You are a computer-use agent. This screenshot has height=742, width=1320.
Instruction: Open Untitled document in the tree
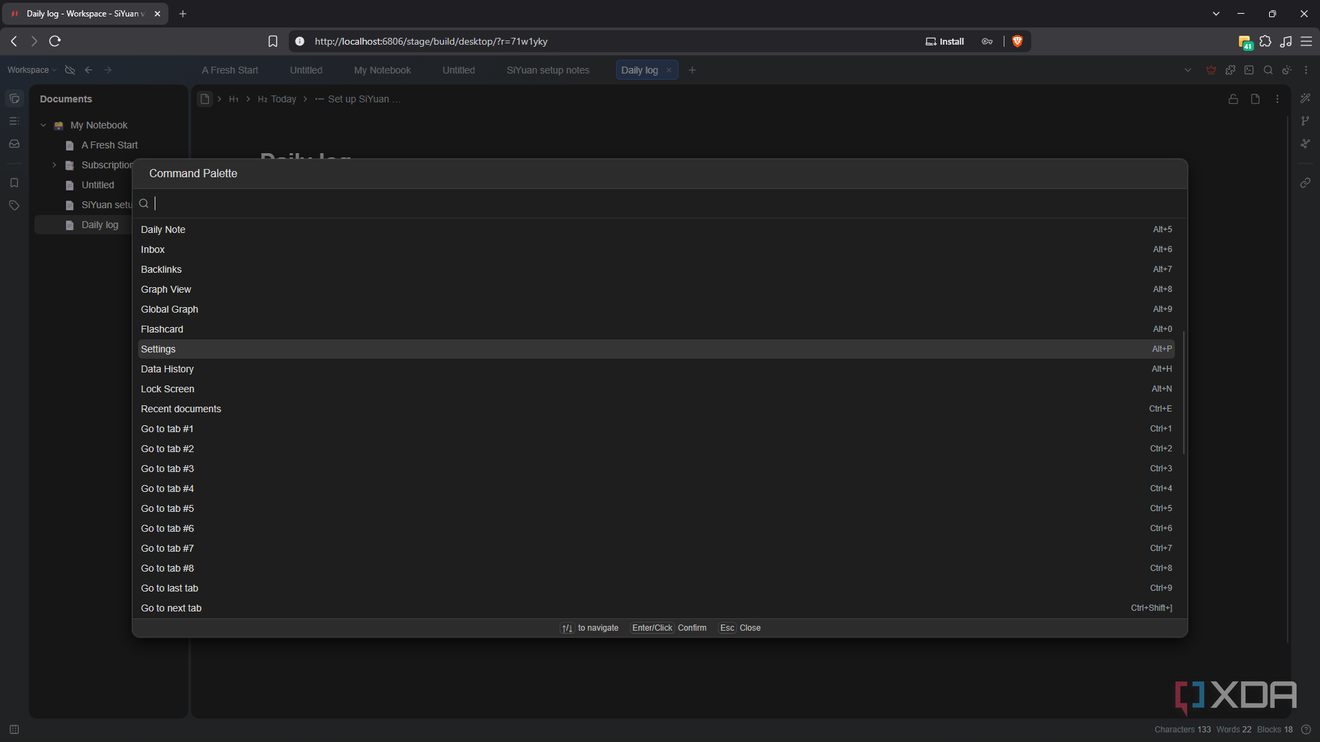[x=98, y=185]
